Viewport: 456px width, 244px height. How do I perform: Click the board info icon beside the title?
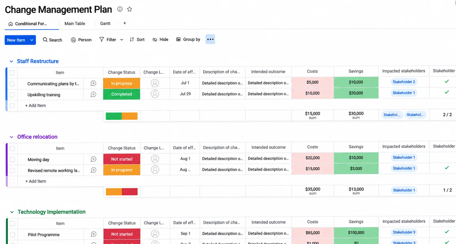pos(120,9)
